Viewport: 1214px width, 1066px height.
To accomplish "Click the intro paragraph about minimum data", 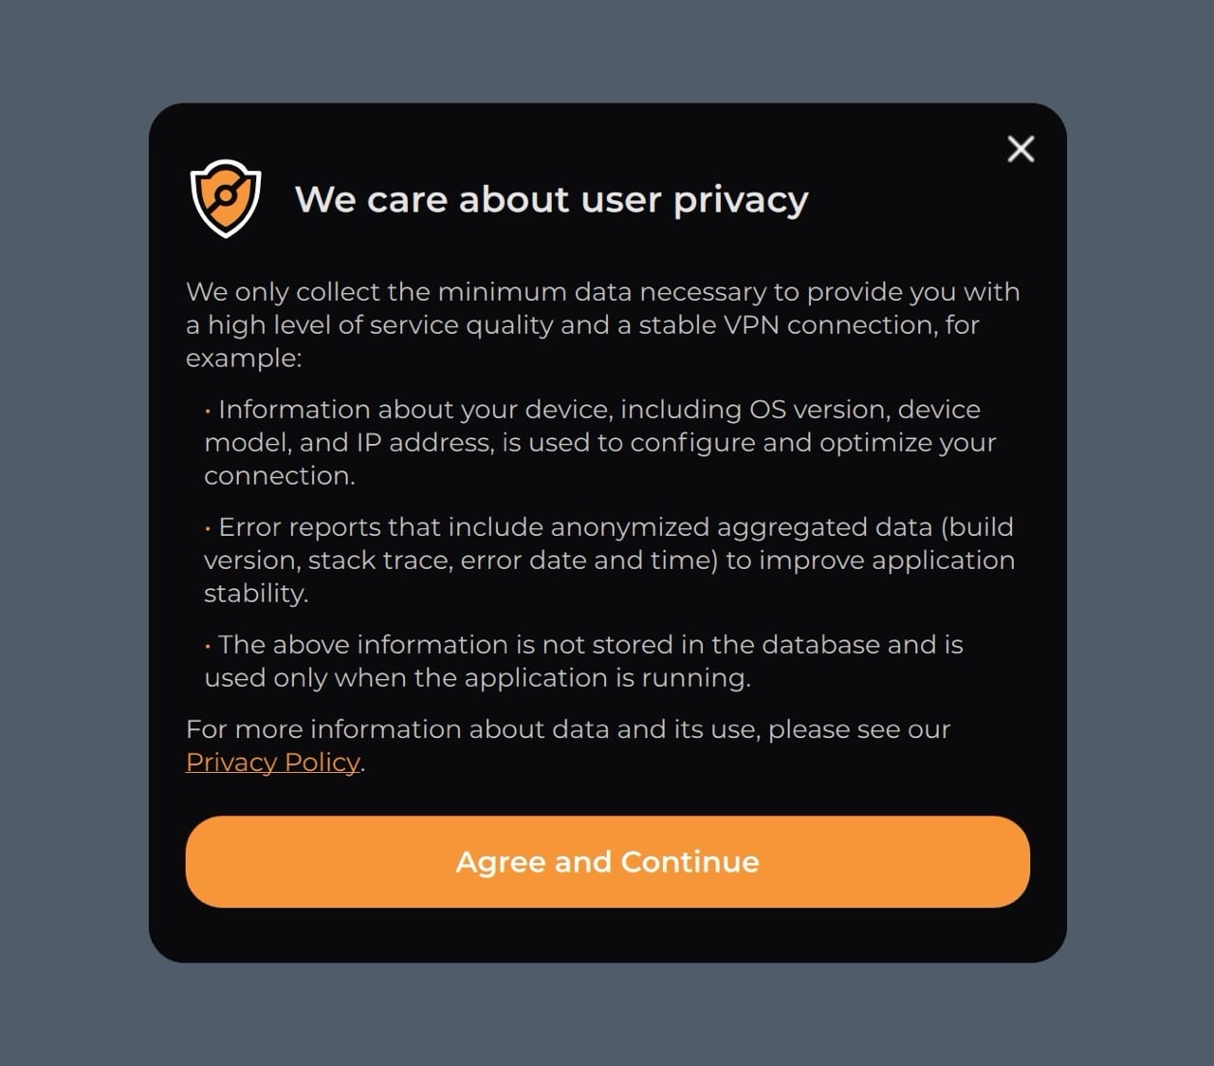I will (x=602, y=324).
